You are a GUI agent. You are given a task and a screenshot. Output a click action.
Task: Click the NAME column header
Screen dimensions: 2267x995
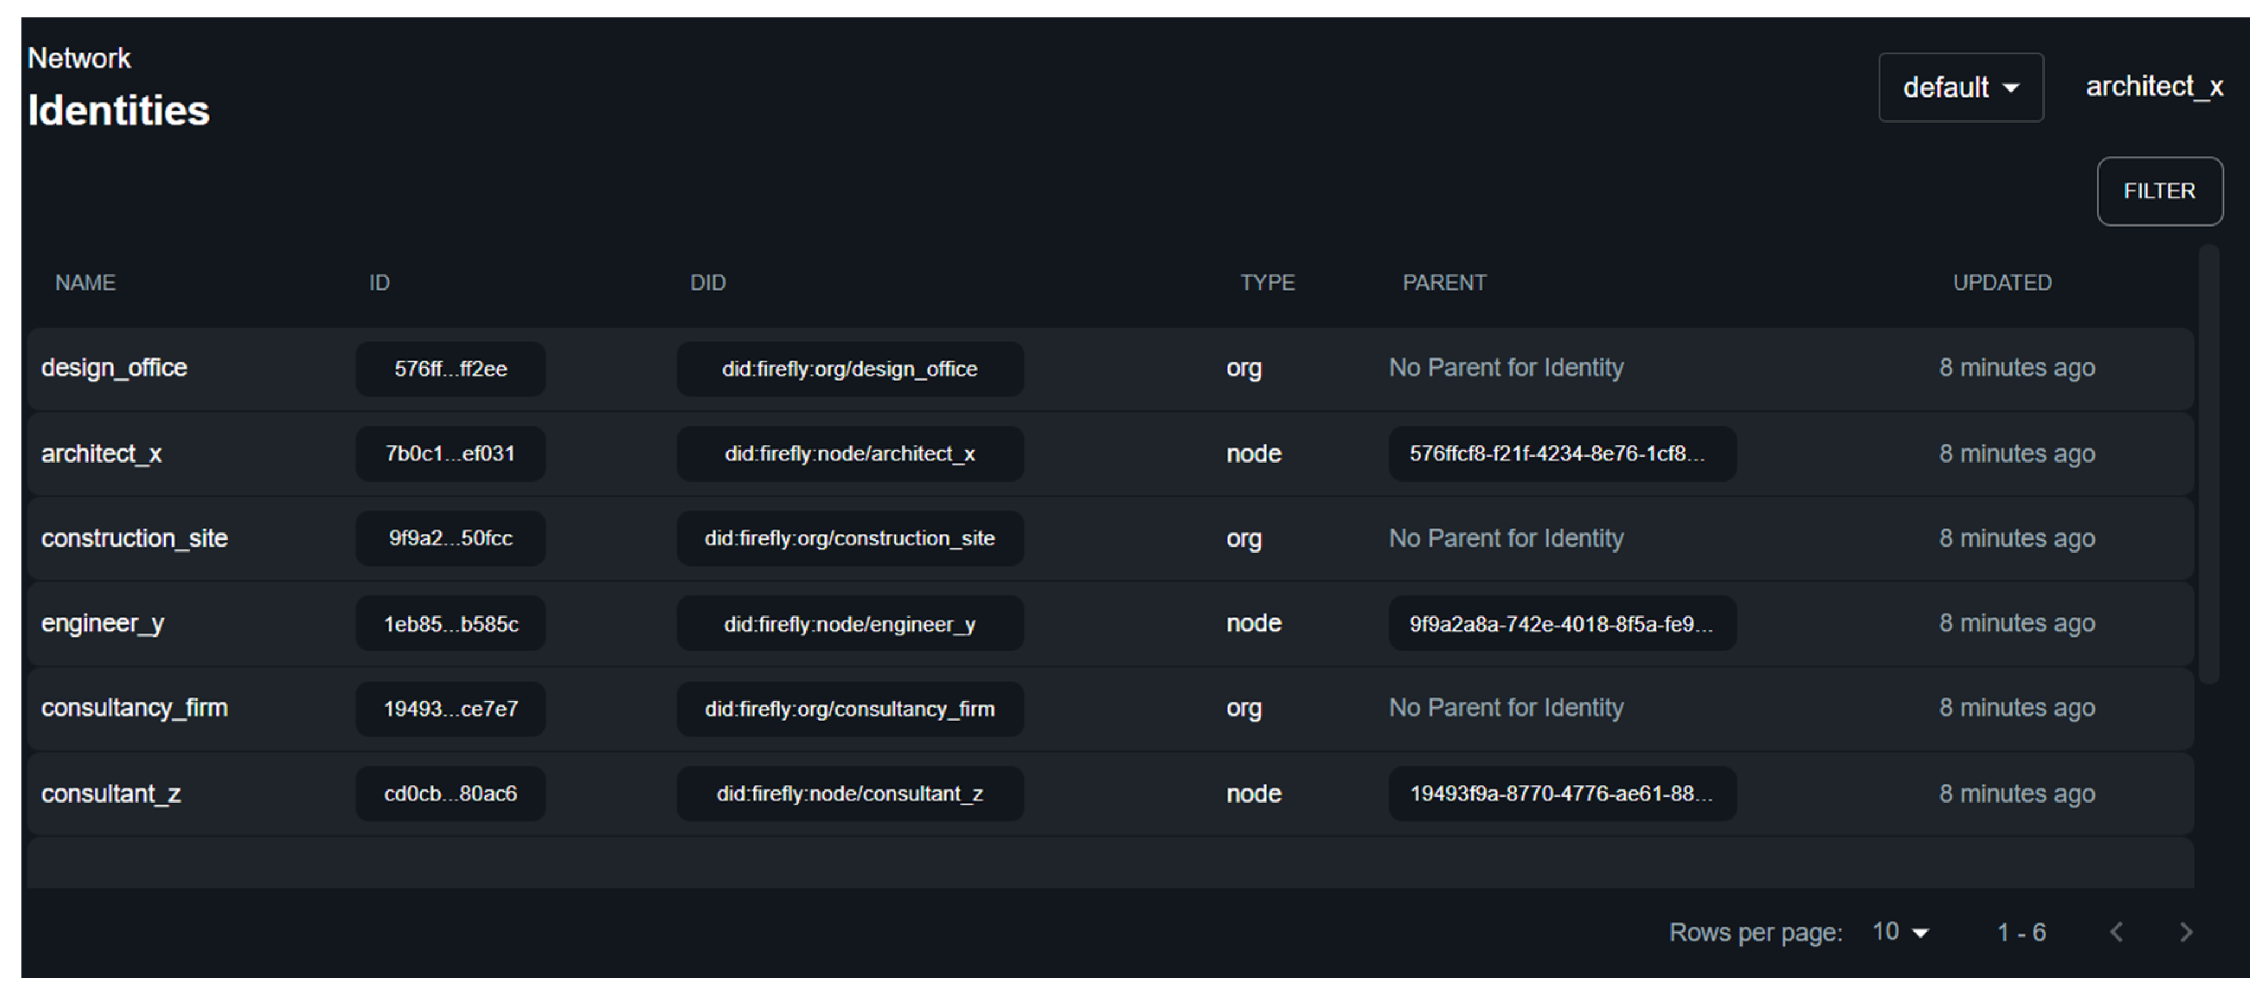85,283
